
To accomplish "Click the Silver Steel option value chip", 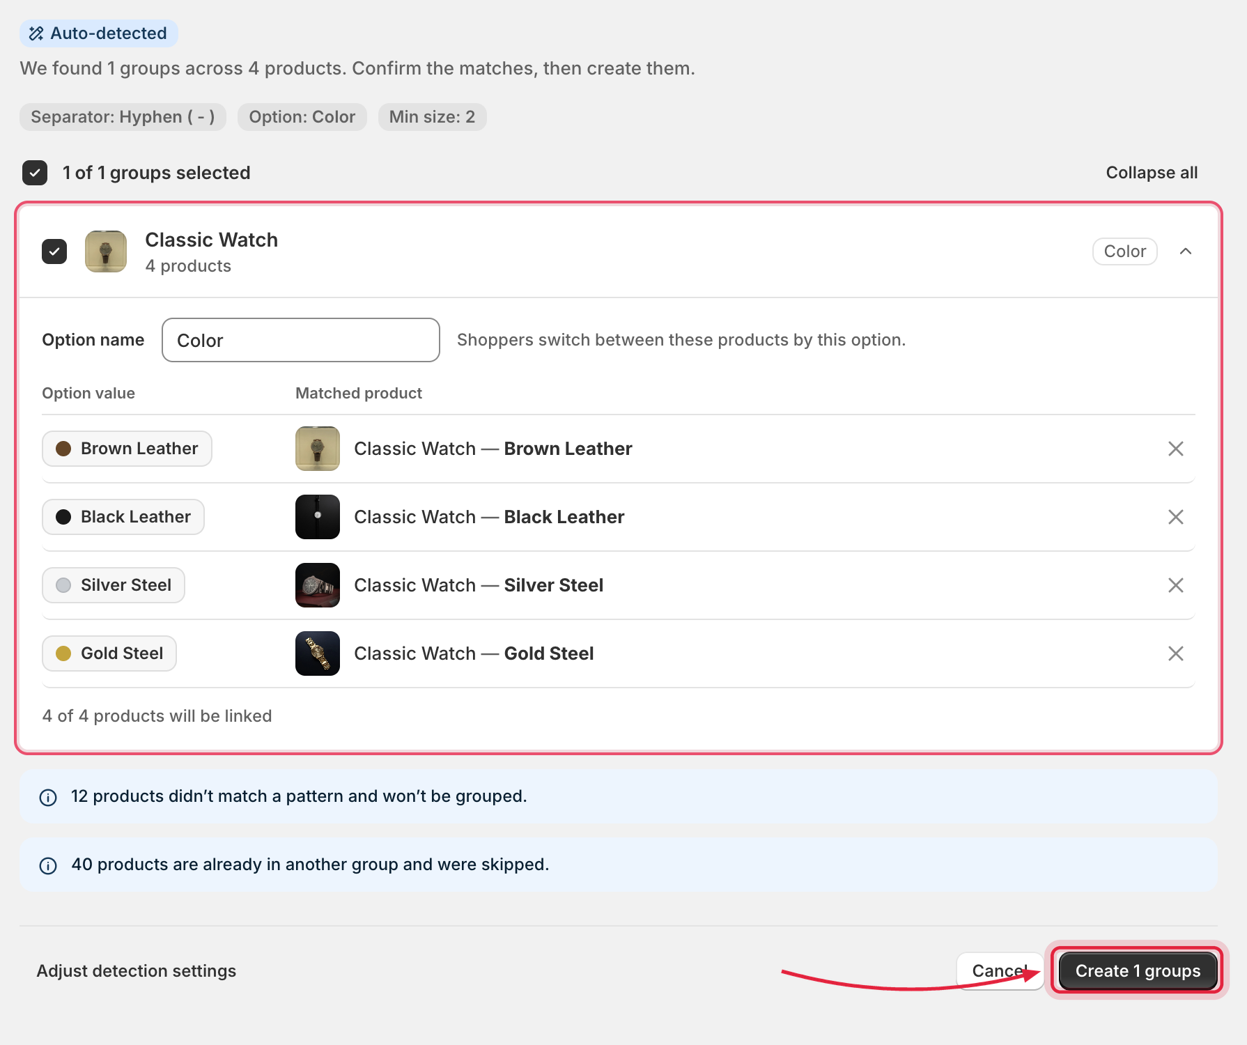I will [114, 585].
